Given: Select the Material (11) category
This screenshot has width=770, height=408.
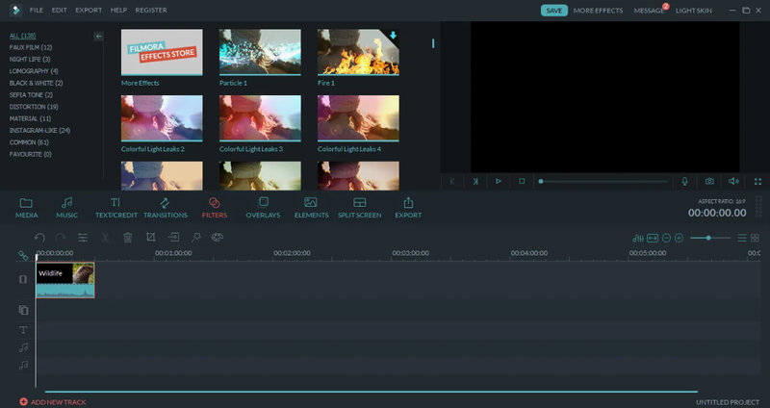Looking at the screenshot, I should coord(30,118).
